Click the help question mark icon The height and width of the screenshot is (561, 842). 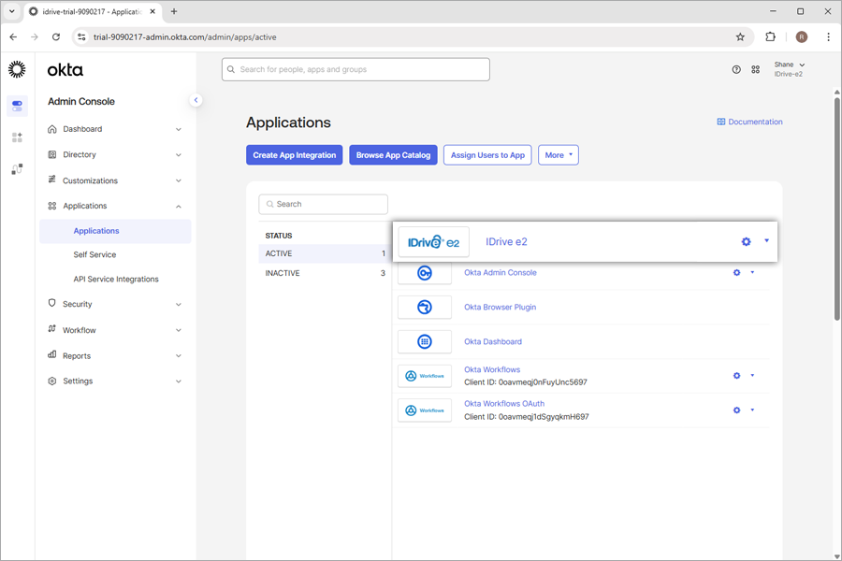point(736,69)
